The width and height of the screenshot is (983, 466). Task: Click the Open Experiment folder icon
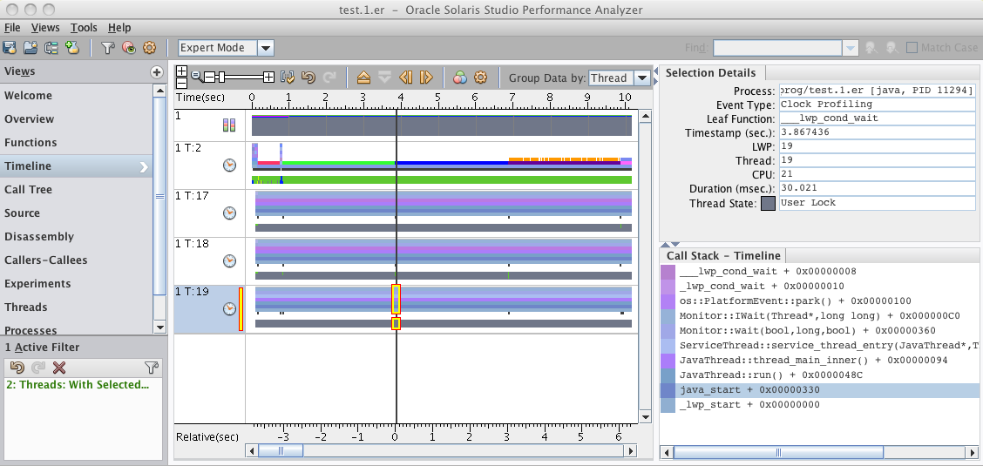[31, 48]
